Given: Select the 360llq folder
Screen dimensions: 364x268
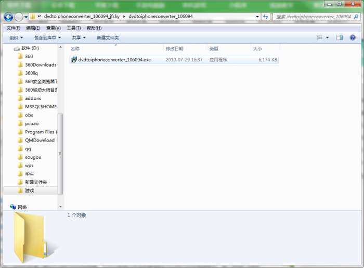Looking at the screenshot, I should click(x=31, y=73).
